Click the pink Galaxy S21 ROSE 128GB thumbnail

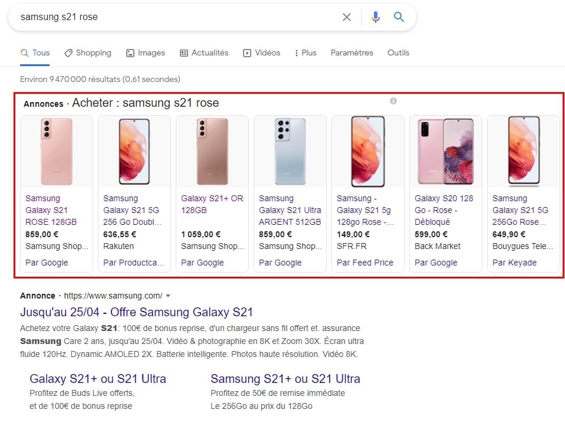click(x=57, y=152)
